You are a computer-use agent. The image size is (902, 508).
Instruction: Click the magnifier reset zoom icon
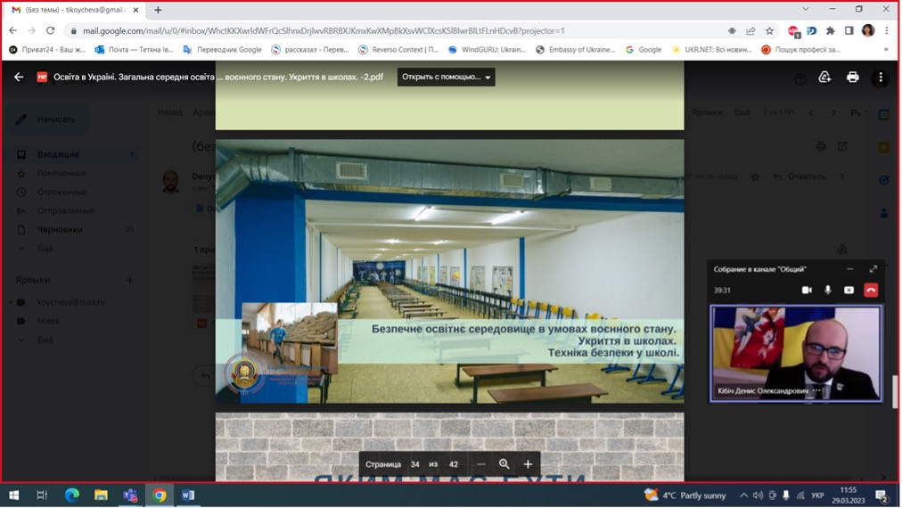[504, 464]
